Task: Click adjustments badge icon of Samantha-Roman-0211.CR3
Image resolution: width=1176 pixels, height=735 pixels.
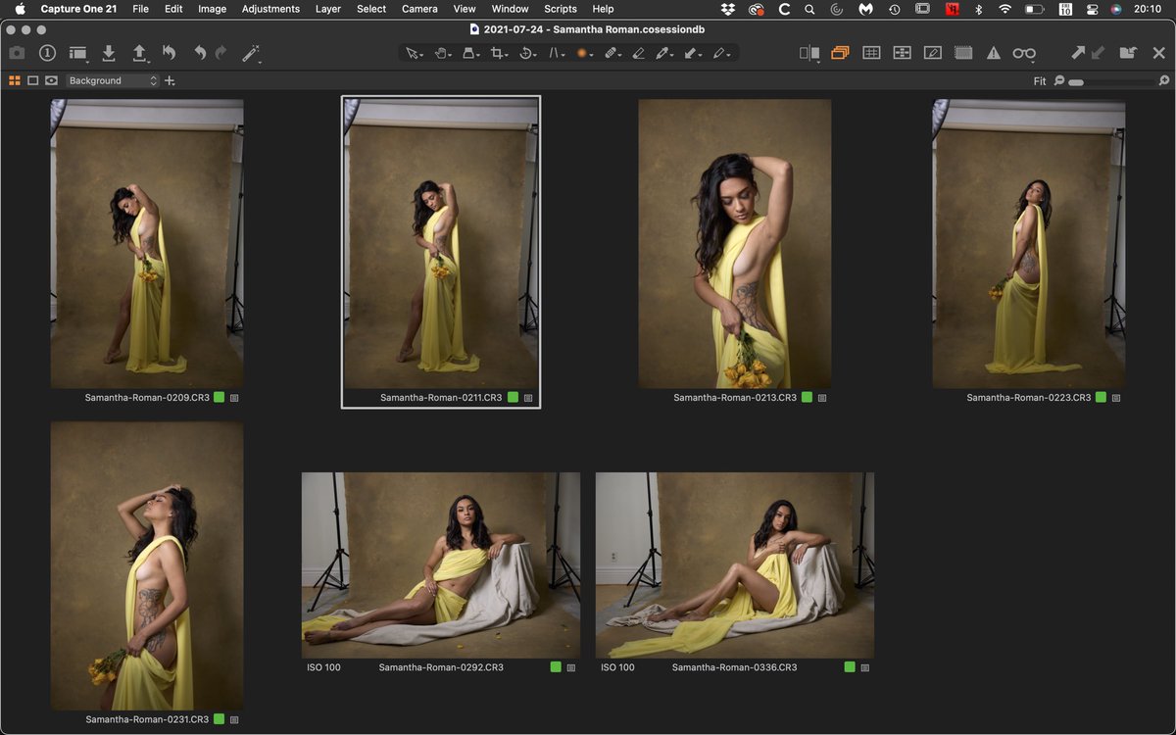Action: [528, 398]
